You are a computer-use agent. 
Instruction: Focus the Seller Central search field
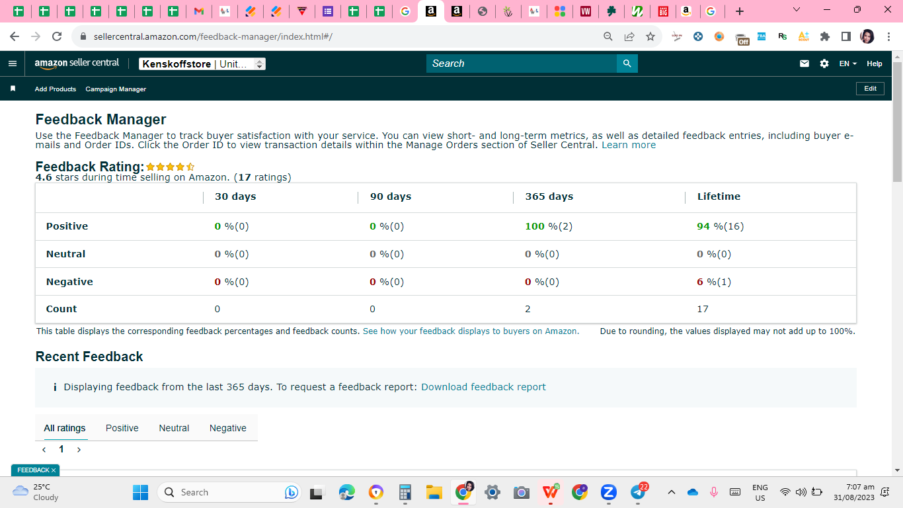pos(522,63)
